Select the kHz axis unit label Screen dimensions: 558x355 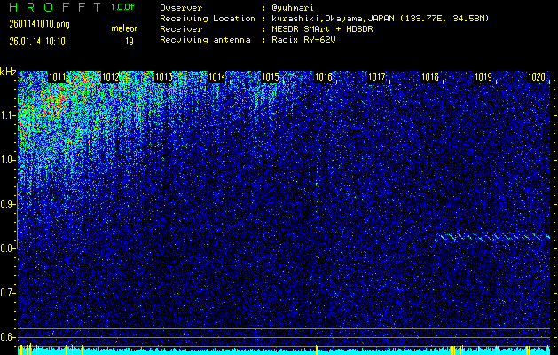pyautogui.click(x=9, y=72)
